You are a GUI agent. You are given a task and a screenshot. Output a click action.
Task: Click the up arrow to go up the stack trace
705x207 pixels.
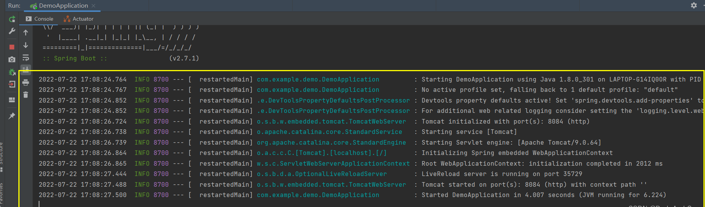[26, 33]
